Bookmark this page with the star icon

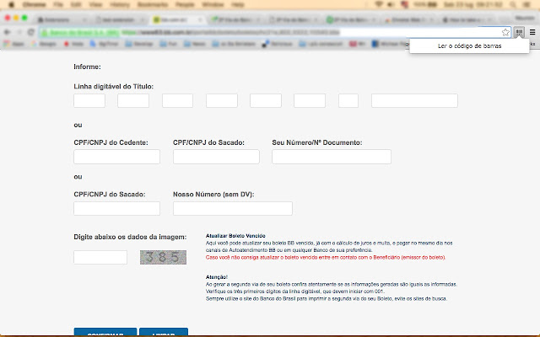click(505, 32)
